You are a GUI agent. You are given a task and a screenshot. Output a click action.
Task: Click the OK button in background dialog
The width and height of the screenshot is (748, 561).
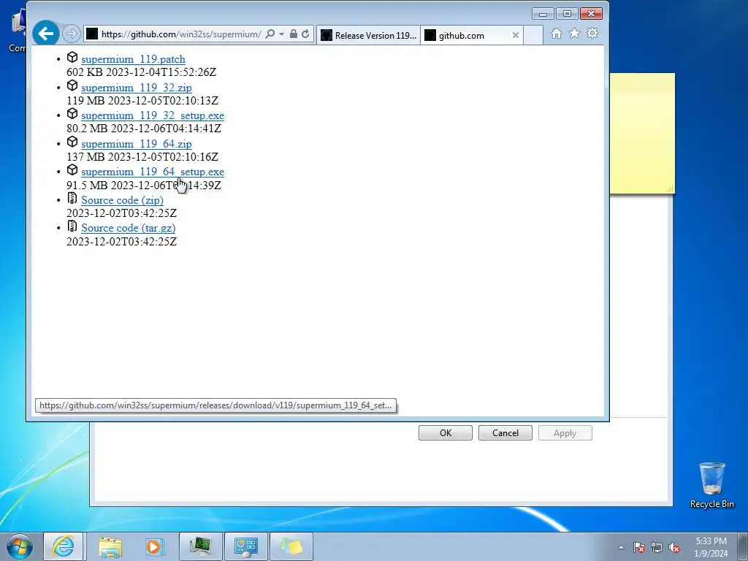click(446, 432)
